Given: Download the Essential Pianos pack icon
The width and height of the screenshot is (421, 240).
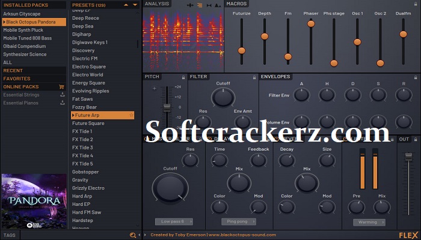Looking at the screenshot, I should click(x=63, y=103).
